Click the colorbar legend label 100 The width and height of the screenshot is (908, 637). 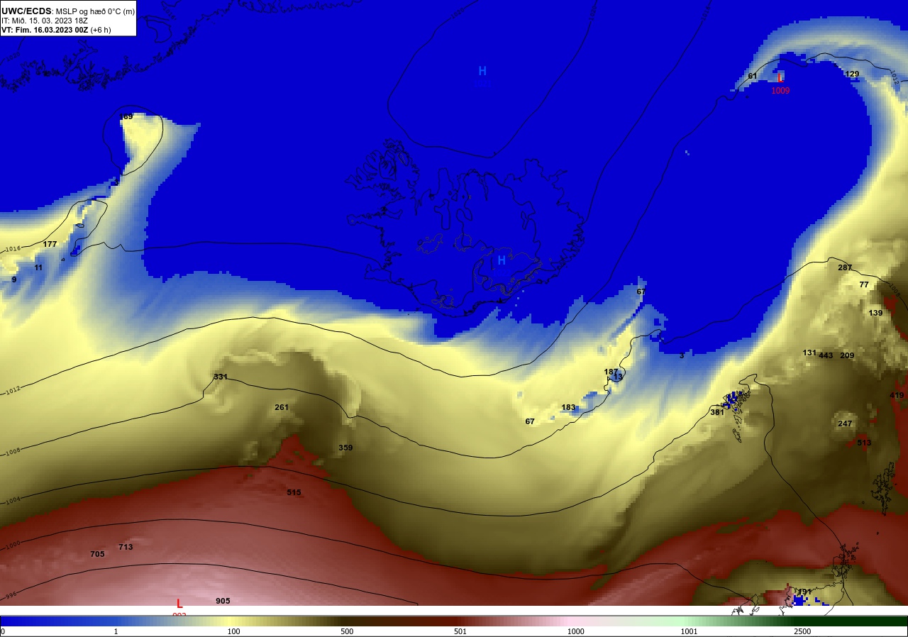point(233,631)
